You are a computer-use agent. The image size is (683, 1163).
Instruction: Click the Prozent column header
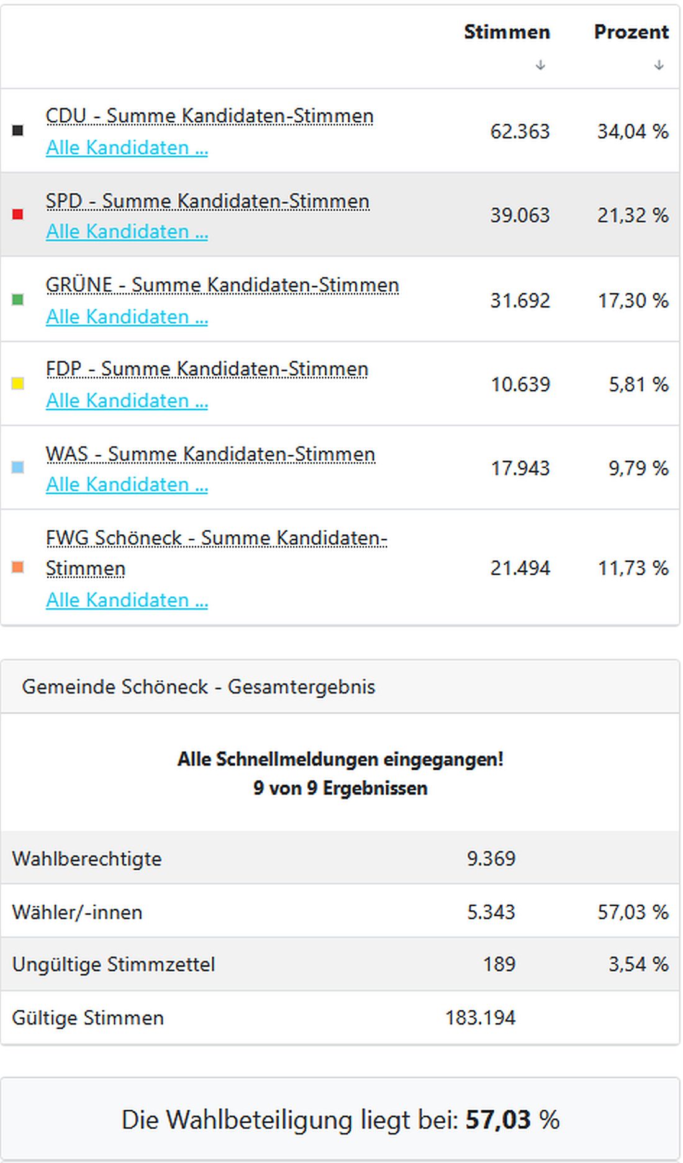(x=631, y=32)
